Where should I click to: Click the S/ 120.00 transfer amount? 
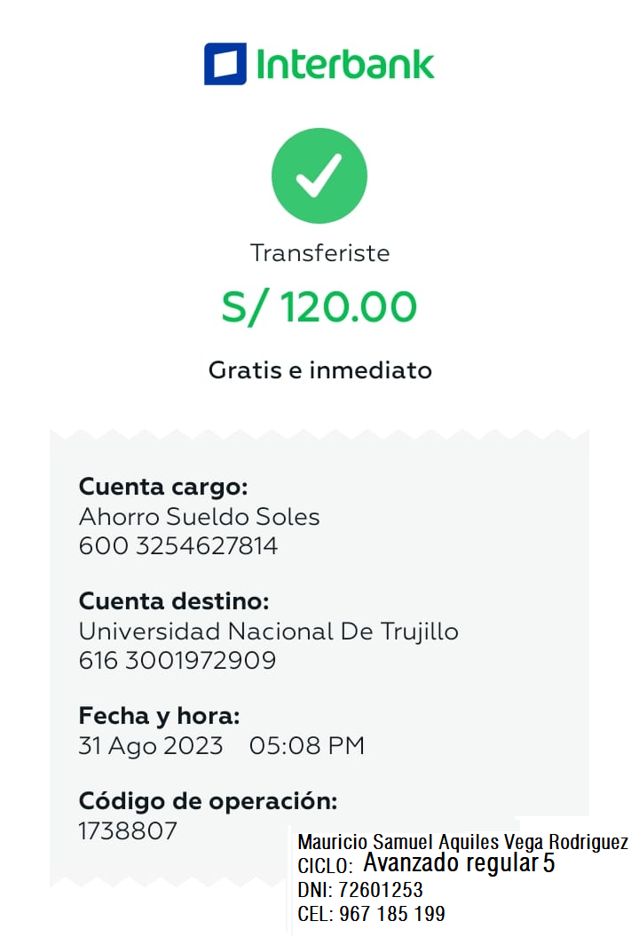tap(319, 307)
